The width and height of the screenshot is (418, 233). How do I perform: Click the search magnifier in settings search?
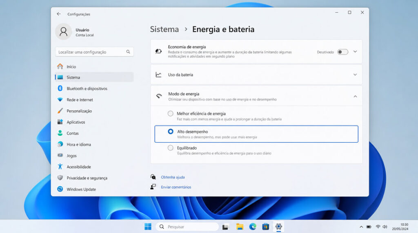(128, 52)
